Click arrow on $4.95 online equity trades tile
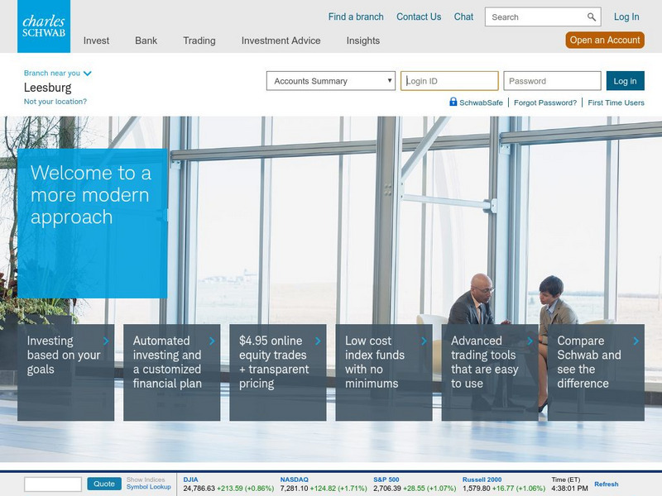Image resolution: width=662 pixels, height=496 pixels. pyautogui.click(x=318, y=341)
